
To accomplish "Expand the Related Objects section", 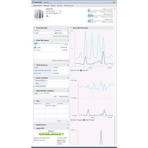I will [34, 125].
